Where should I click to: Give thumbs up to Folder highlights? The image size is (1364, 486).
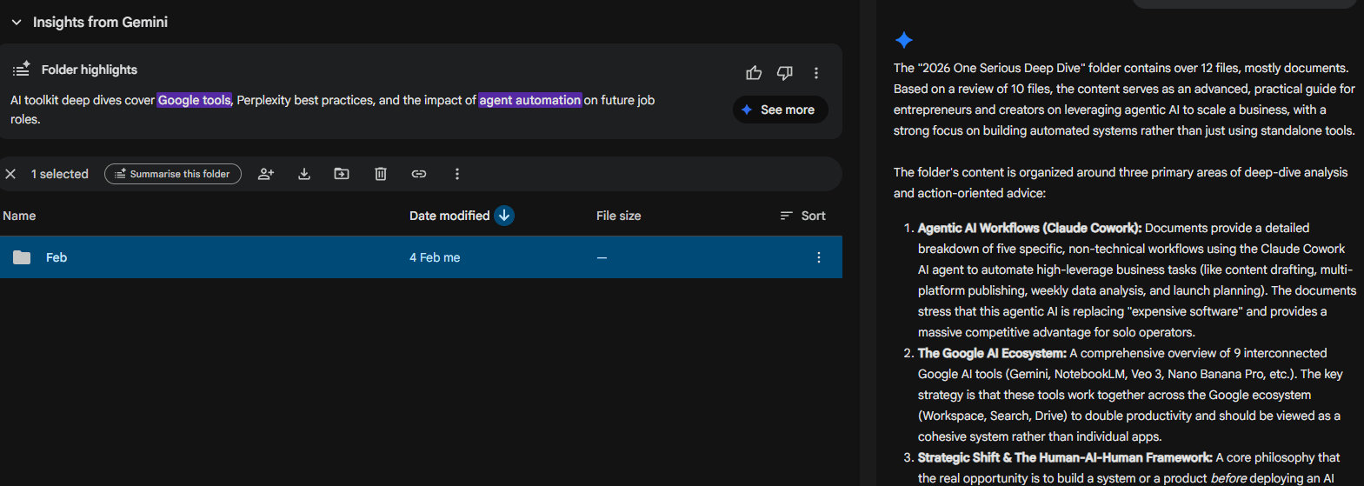coord(754,73)
